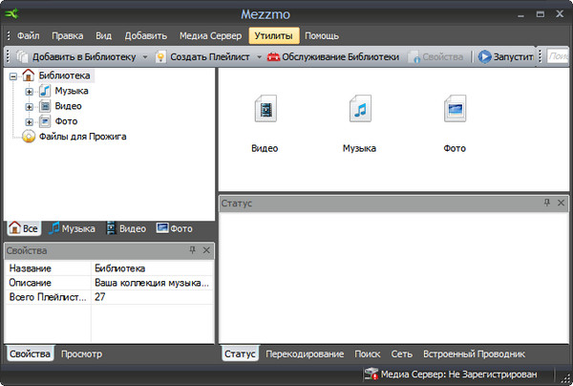
Task: Open the Видео folder icon in content pane
Action: coord(265,111)
